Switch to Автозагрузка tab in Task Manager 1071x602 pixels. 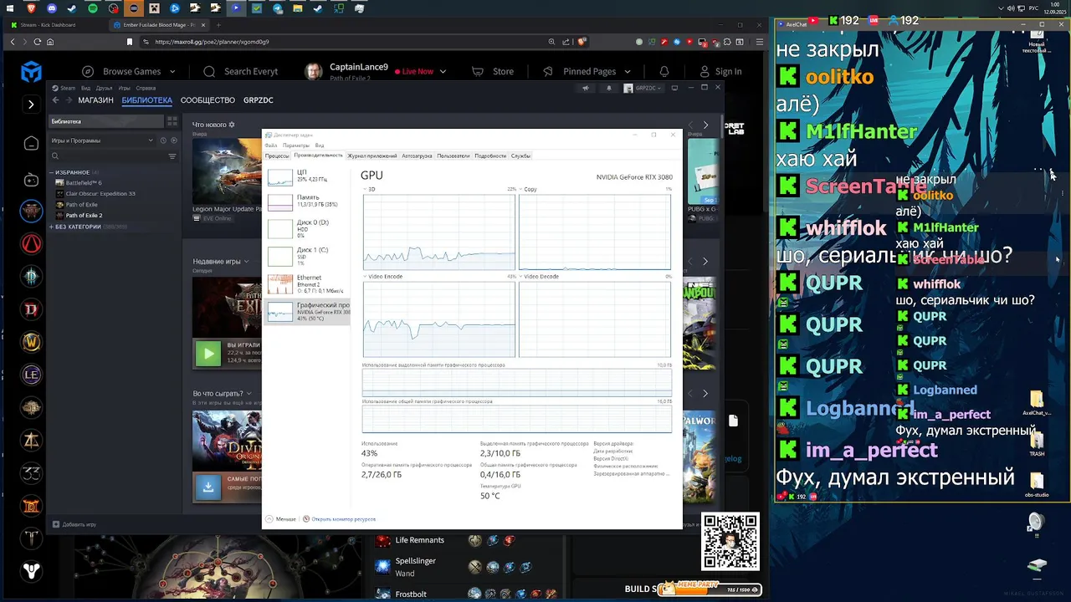[x=417, y=156]
